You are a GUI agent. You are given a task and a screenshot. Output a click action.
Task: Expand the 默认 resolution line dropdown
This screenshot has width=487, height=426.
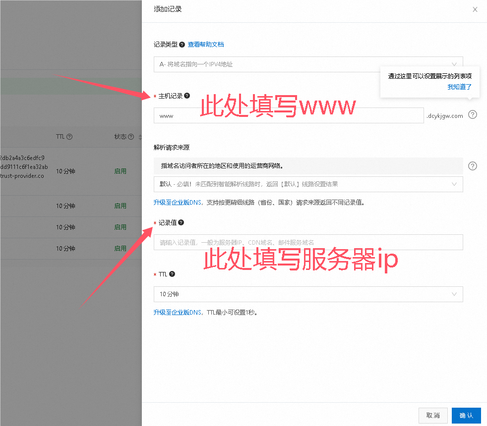coord(308,184)
